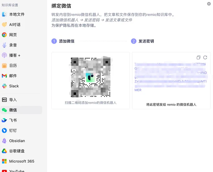213x172 pixels.
Task: Click step 2 发送密钥 label
Action: click(x=146, y=41)
